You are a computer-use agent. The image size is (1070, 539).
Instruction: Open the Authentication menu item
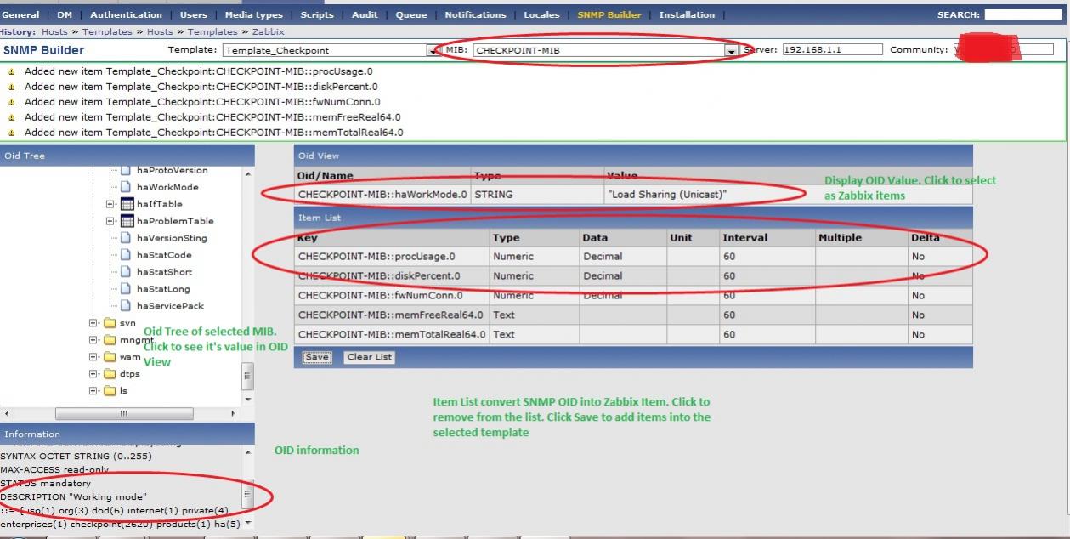(126, 14)
